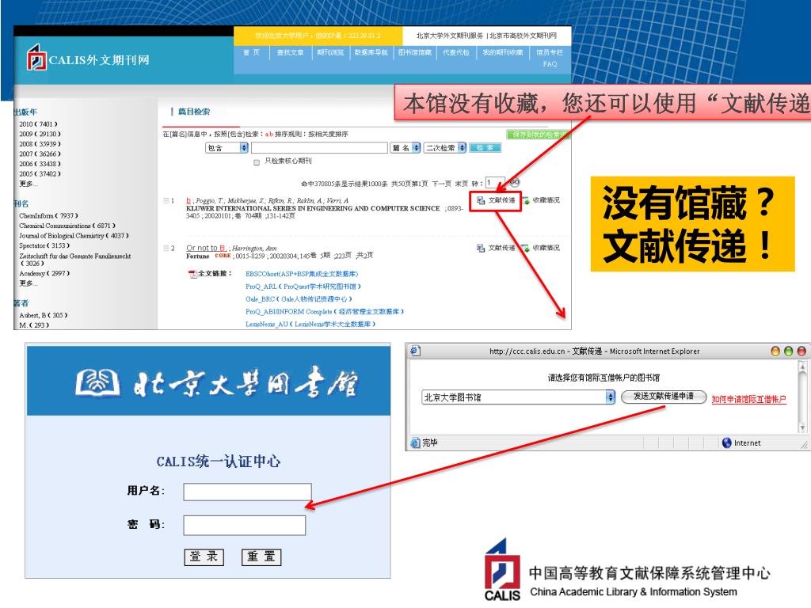Click the CALIS外文期刊网 logo icon
Screen dimensions: 811x608
click(36, 57)
